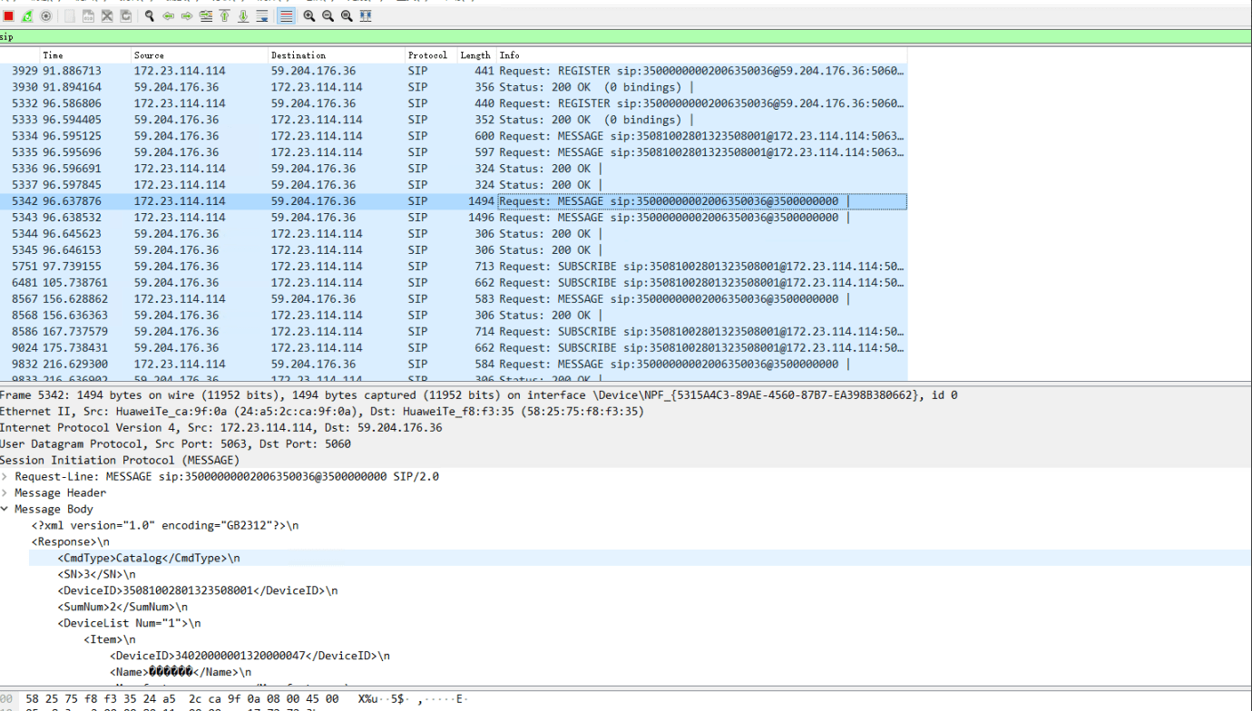The image size is (1252, 711).
Task: Expand the Message Header section
Action: coord(5,493)
